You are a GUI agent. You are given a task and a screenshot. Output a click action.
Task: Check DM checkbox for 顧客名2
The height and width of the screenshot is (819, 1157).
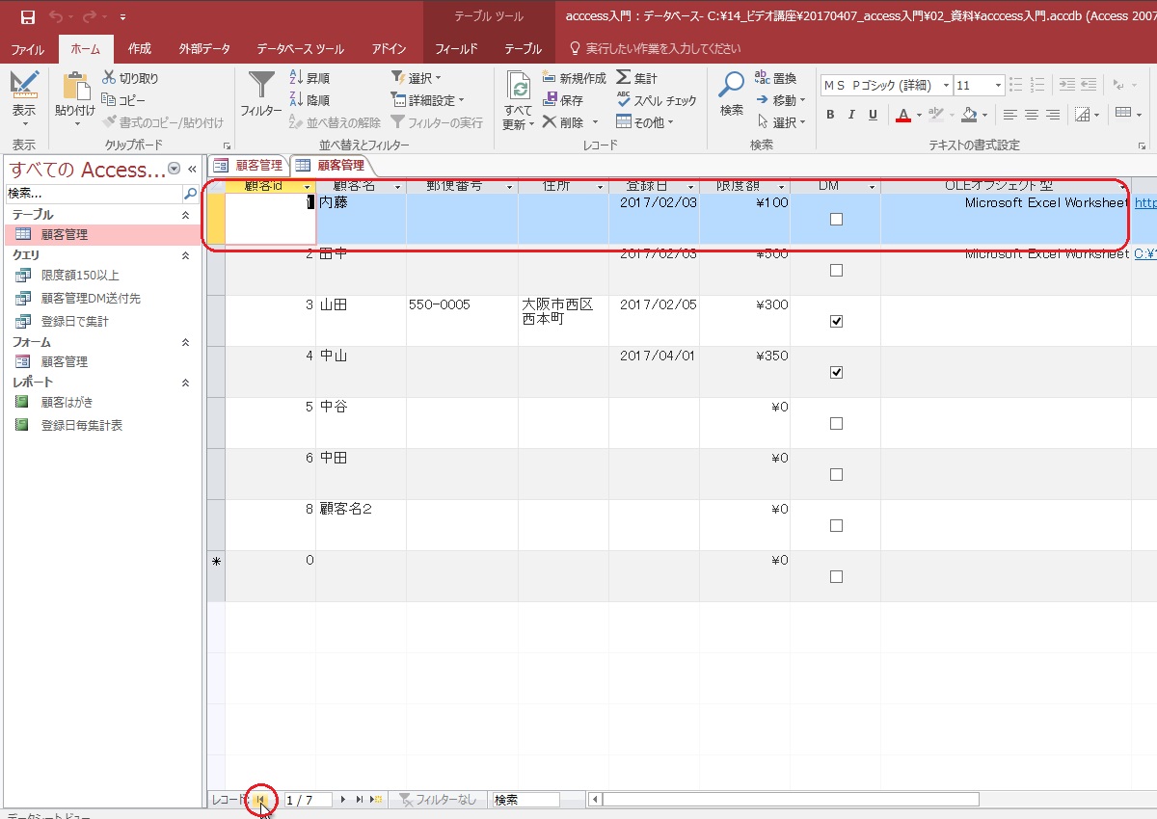point(836,525)
